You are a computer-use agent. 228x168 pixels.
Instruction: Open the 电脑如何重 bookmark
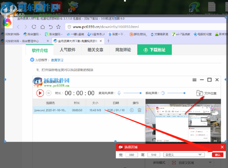tap(203, 34)
